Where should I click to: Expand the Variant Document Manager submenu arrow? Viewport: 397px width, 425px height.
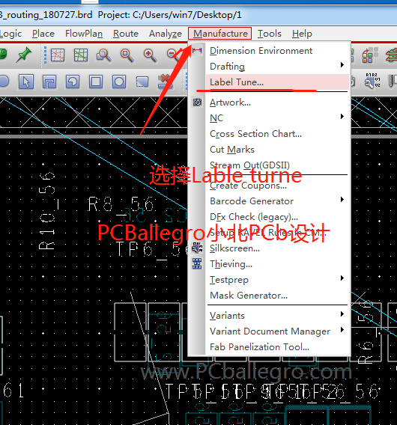pos(342,329)
